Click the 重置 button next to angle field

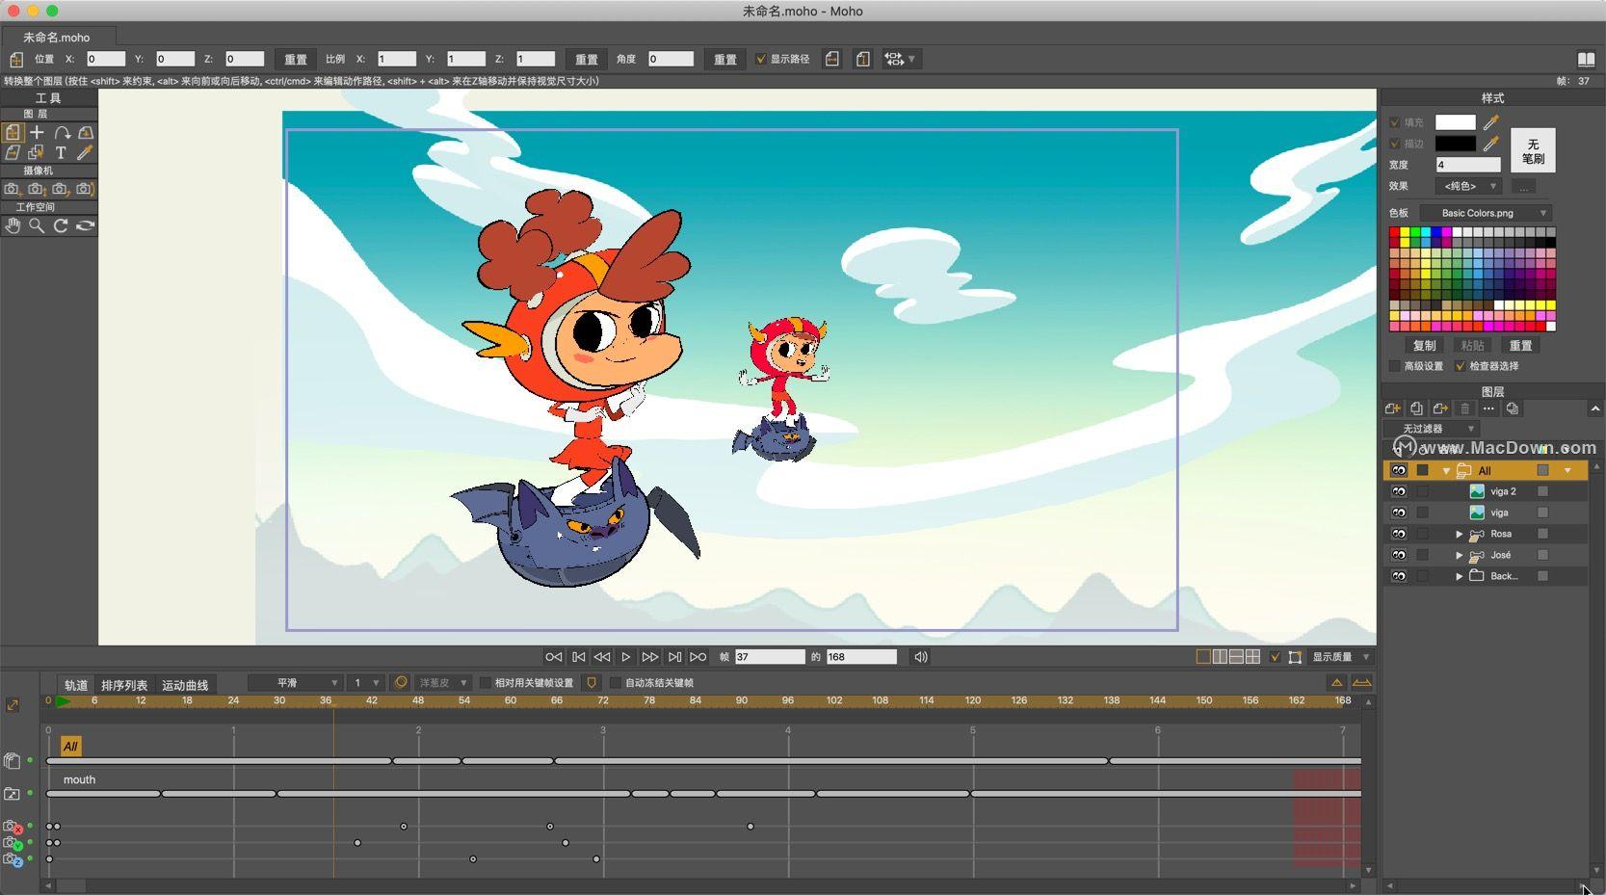tap(725, 60)
